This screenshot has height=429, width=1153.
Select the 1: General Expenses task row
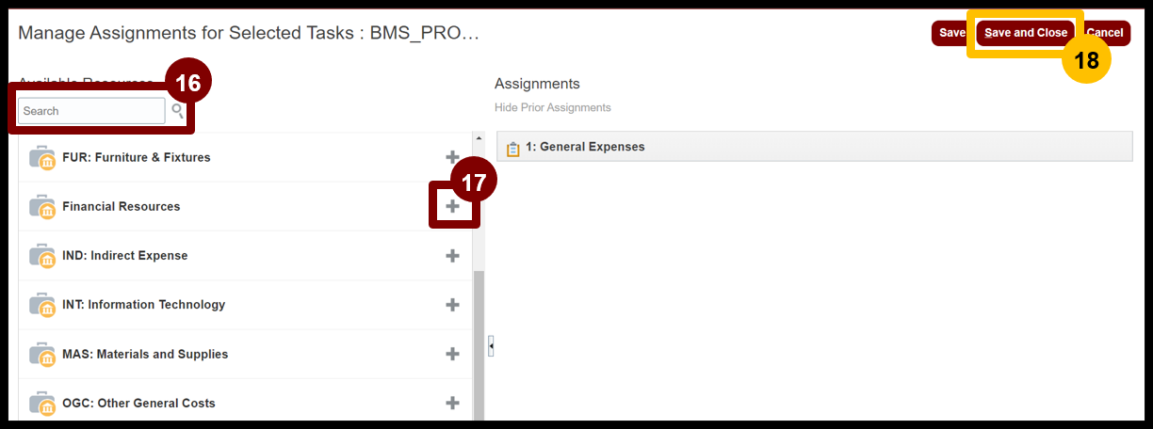tap(815, 147)
